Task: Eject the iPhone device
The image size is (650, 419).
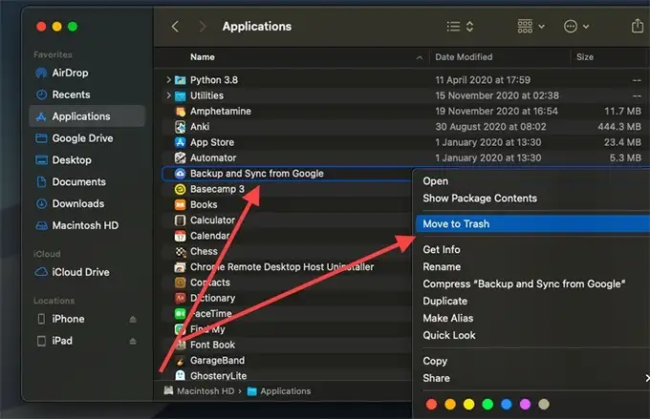Action: (133, 319)
